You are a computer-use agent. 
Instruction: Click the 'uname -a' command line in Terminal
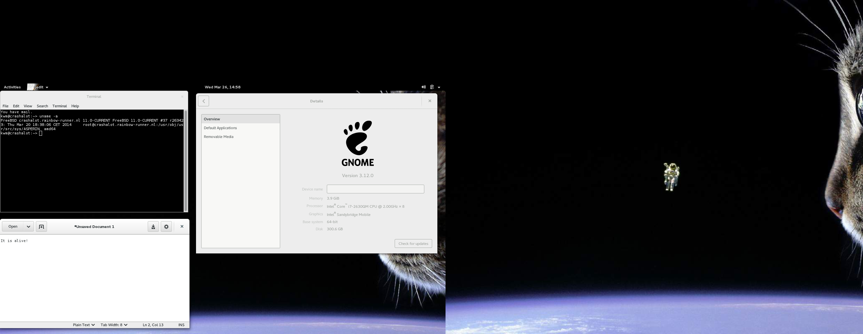coord(29,116)
